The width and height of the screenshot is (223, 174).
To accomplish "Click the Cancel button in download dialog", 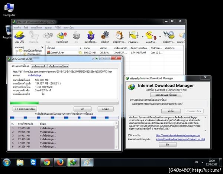I will (106, 109).
